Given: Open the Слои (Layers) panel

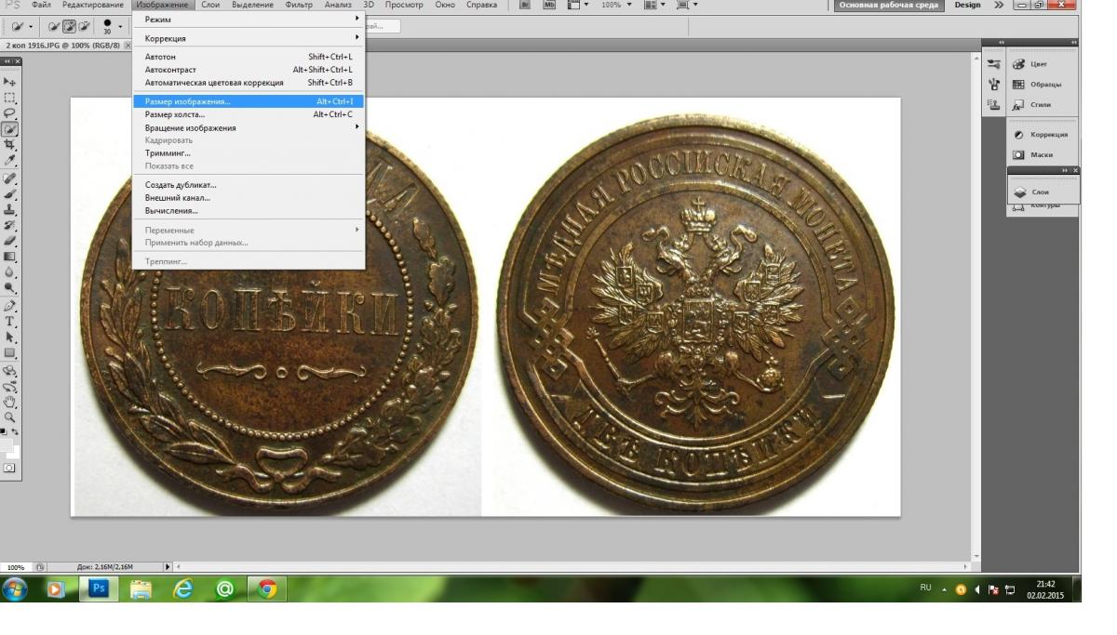Looking at the screenshot, I should coord(1040,192).
